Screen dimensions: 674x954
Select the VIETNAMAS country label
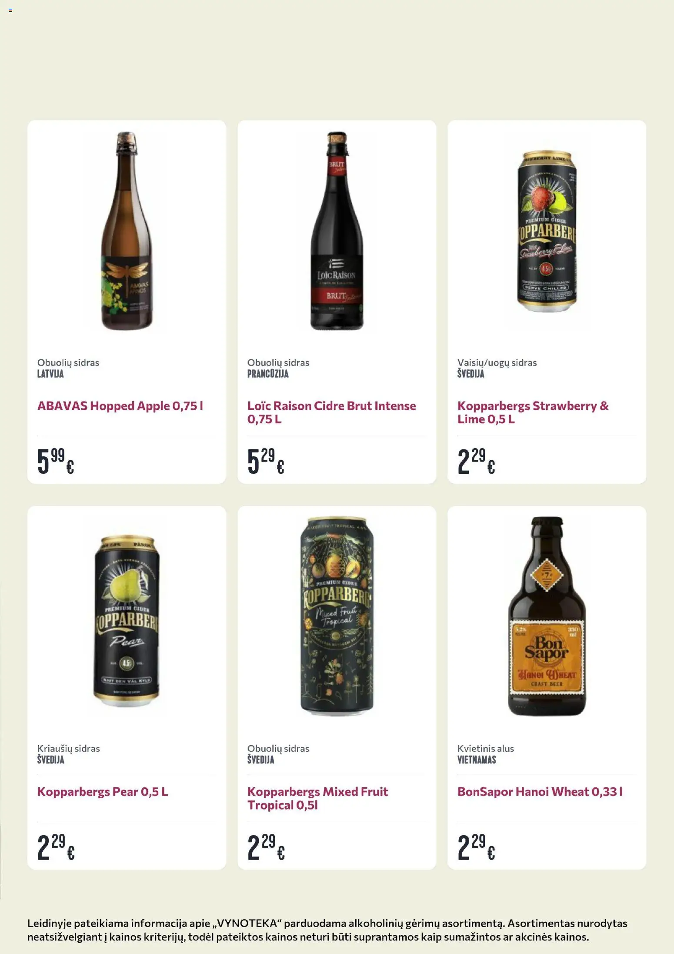click(x=477, y=760)
